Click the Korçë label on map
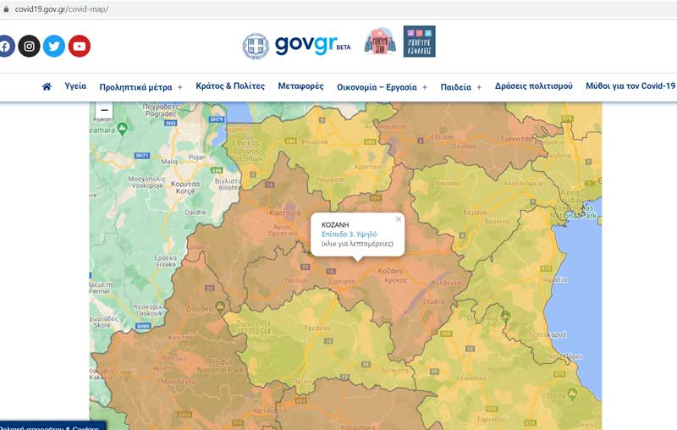The height and width of the screenshot is (430, 677). [185, 190]
